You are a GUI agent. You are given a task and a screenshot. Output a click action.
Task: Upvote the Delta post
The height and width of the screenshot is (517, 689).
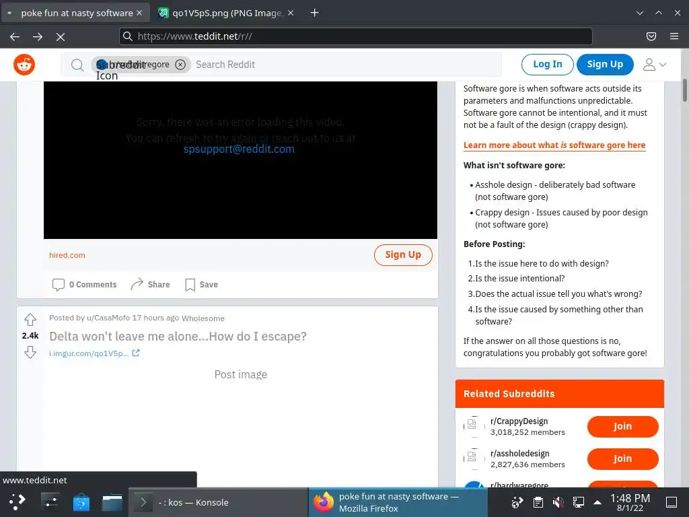[x=30, y=319]
